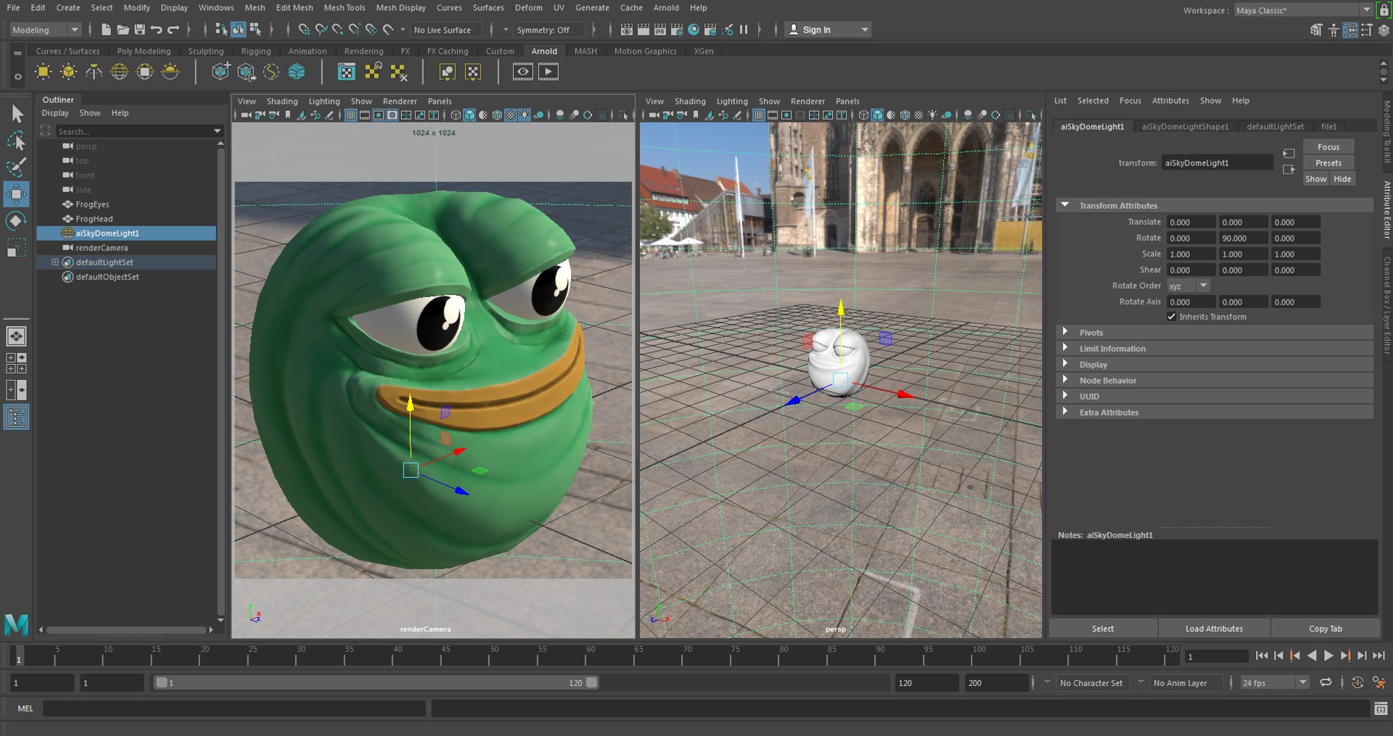The image size is (1393, 736).
Task: Click the Save Scene icon
Action: coord(140,30)
